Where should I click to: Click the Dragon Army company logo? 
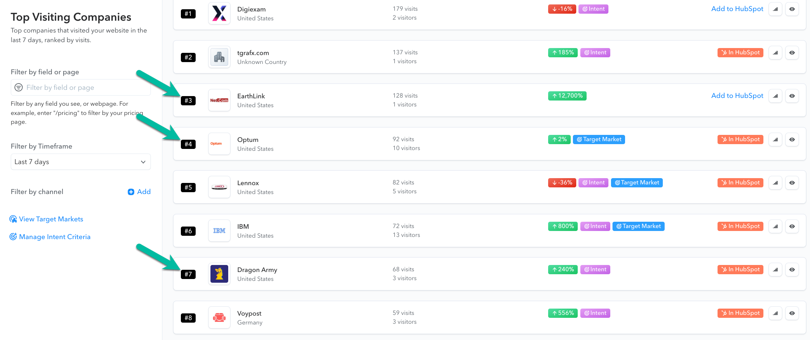[219, 274]
